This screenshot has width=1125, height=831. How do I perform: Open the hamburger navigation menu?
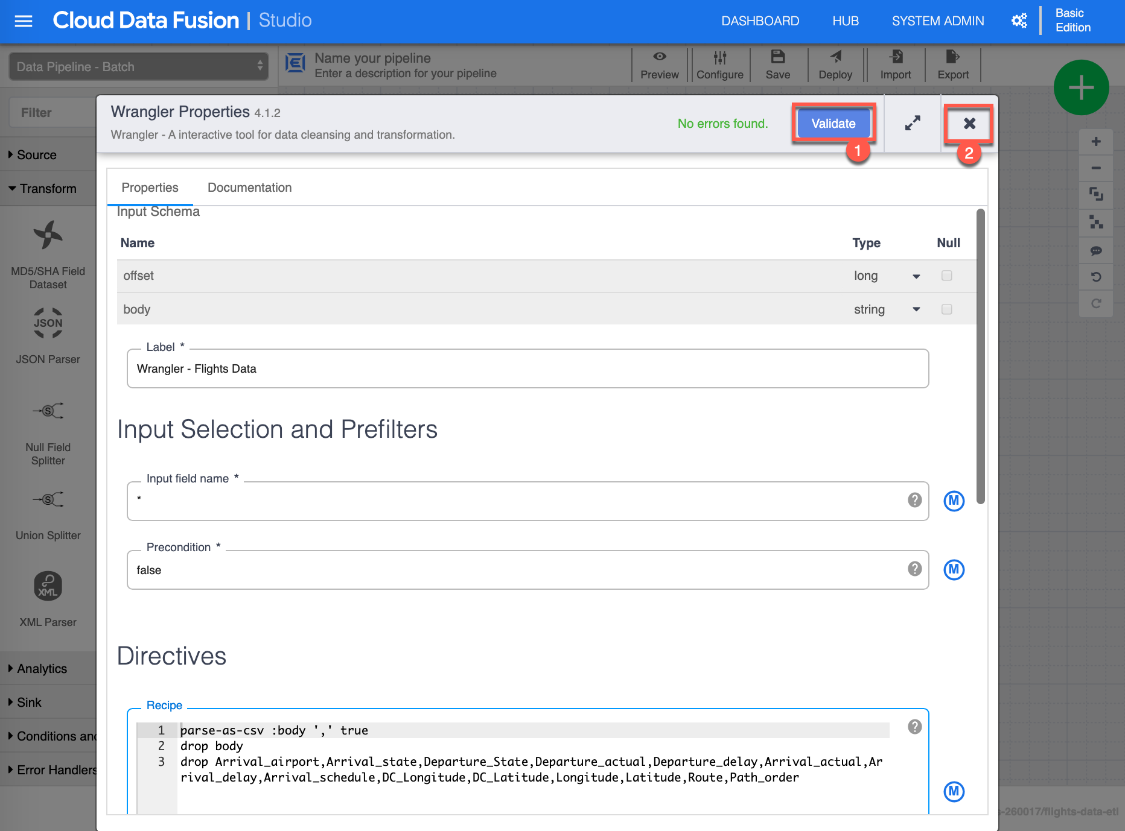24,21
